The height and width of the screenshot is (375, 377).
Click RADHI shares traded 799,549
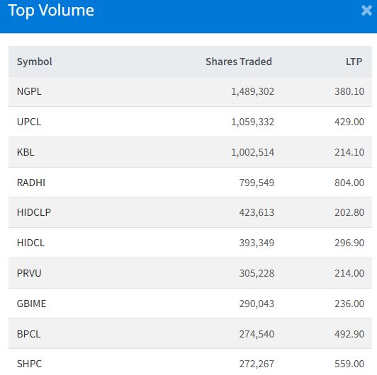(x=257, y=183)
